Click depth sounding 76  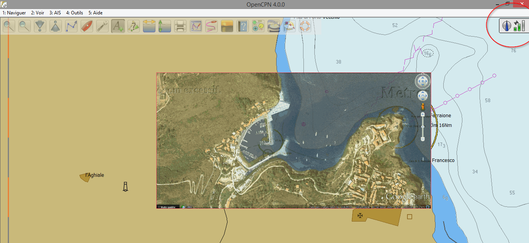(513, 51)
